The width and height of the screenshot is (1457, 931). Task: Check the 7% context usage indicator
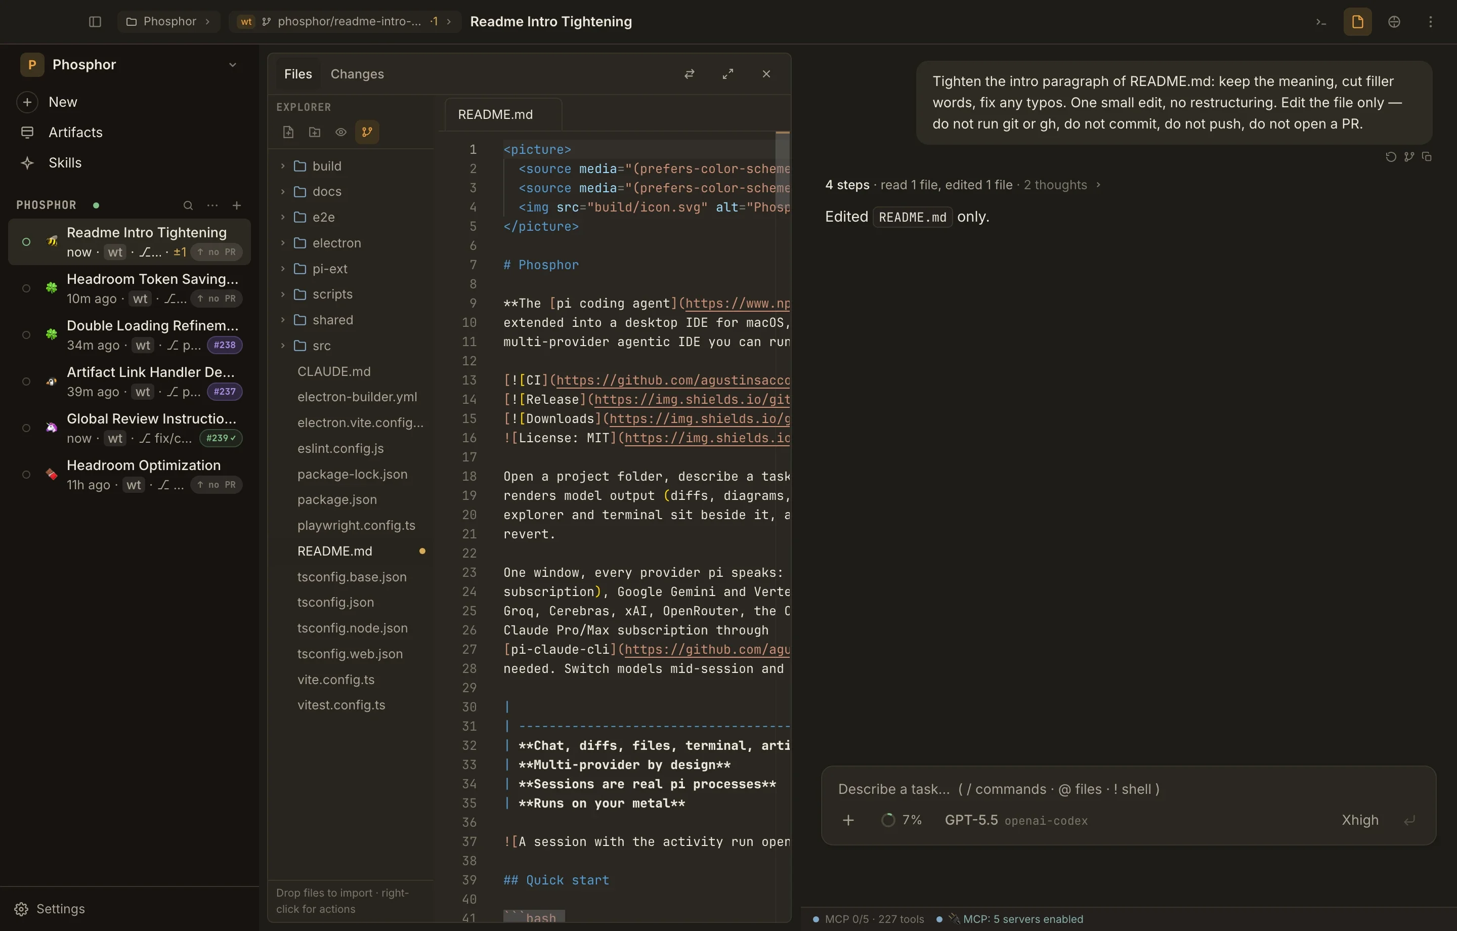click(x=901, y=820)
